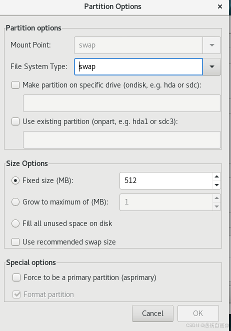Viewport: 231px width, 331px height.
Task: Decrease Grow to maximum value down arrow
Action: click(x=216, y=206)
